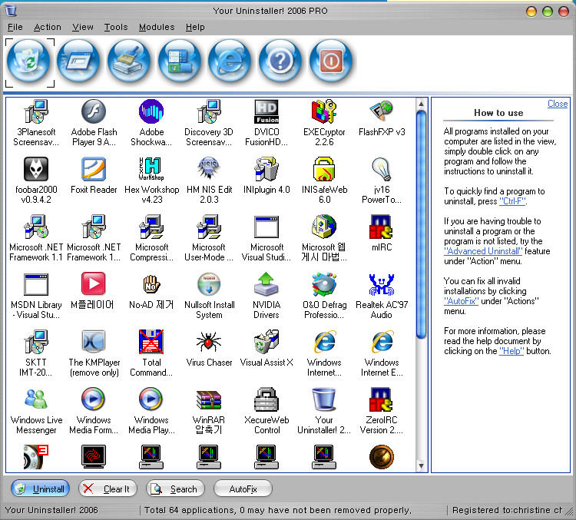Select the M플레이어 red play icon
The width and height of the screenshot is (576, 520).
[x=94, y=284]
